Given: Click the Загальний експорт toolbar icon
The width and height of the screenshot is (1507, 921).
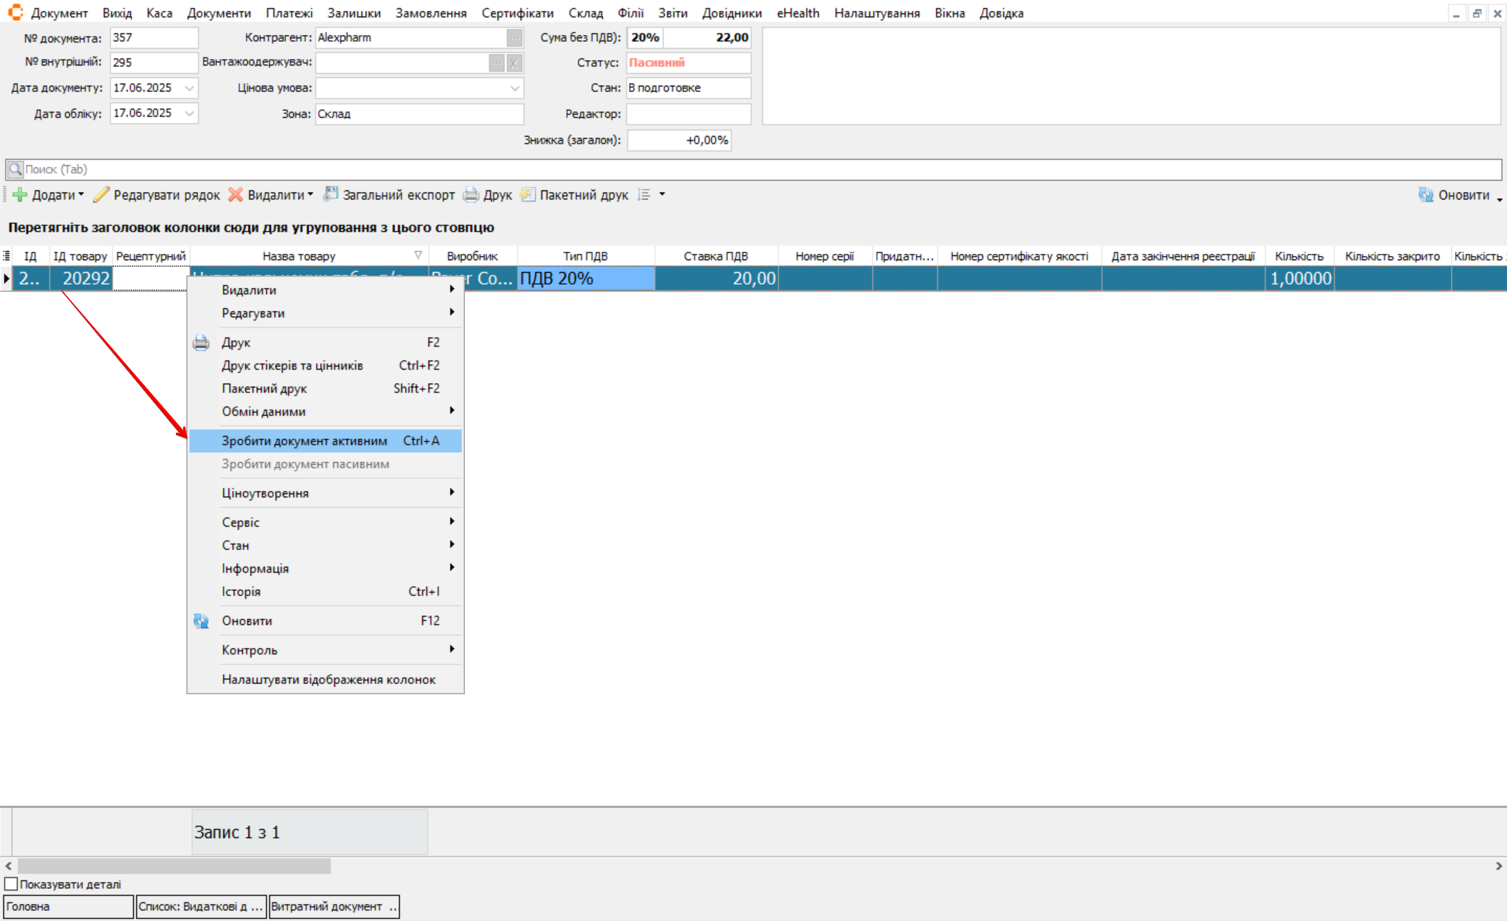Looking at the screenshot, I should (x=331, y=195).
